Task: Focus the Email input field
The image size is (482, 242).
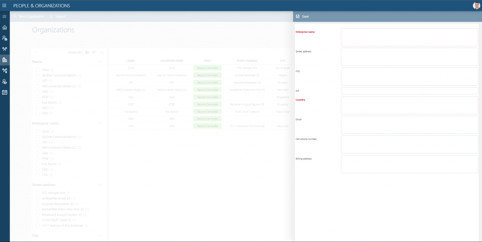Action: tap(410, 125)
